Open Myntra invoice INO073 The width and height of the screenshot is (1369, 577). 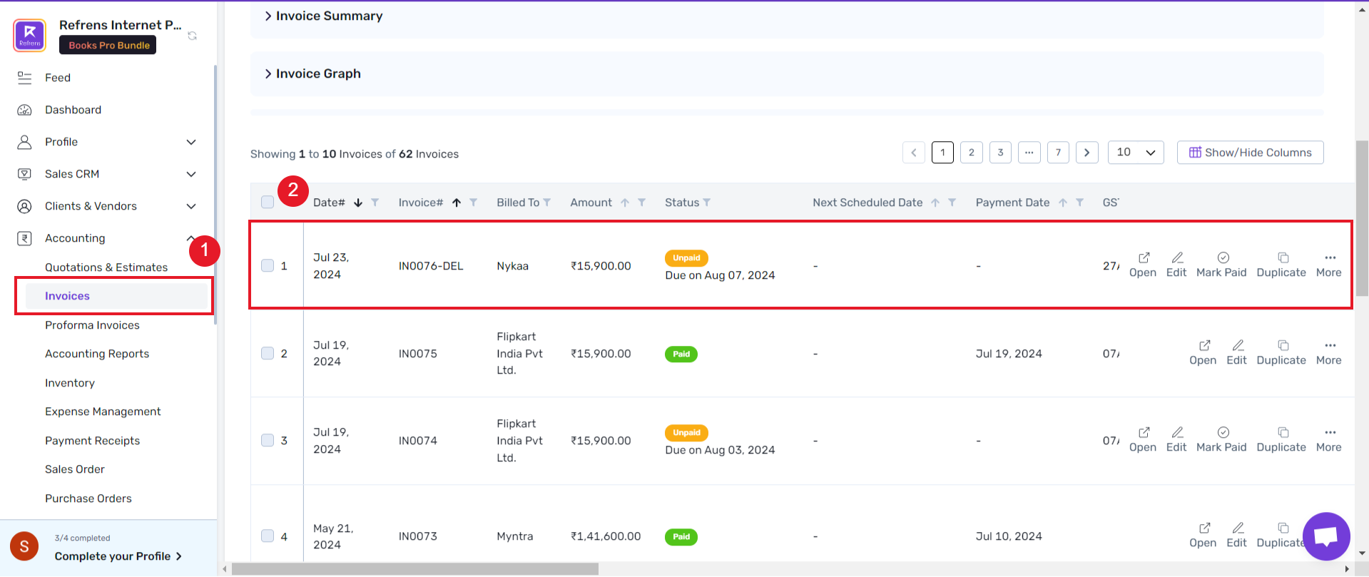(x=1203, y=535)
